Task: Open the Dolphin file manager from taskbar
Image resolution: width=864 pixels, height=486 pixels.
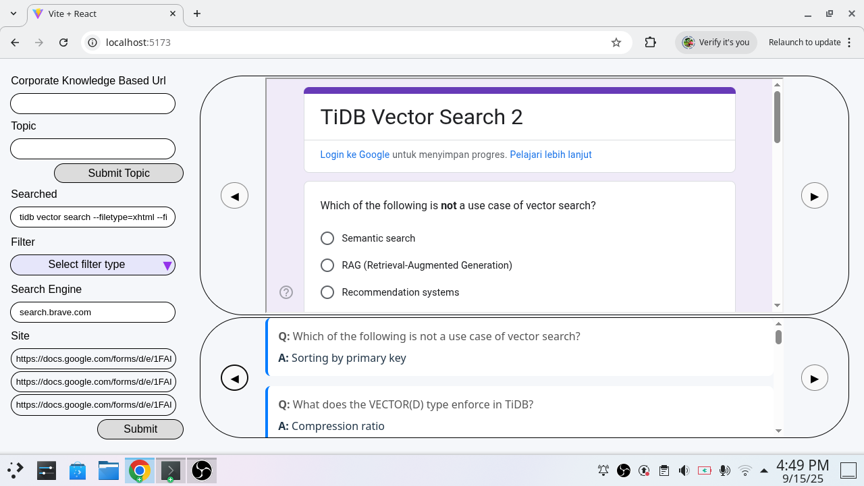Action: (x=109, y=470)
